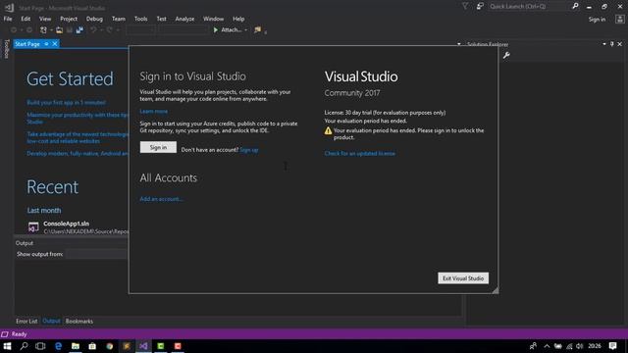
Task: Toggle pin on Start Page tab
Action: (46, 44)
